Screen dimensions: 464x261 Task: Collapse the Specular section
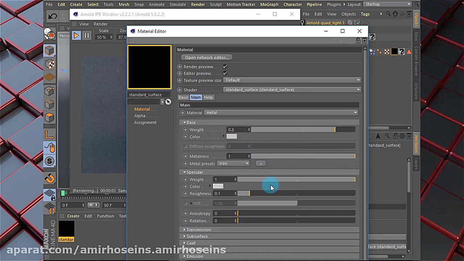[x=185, y=172]
